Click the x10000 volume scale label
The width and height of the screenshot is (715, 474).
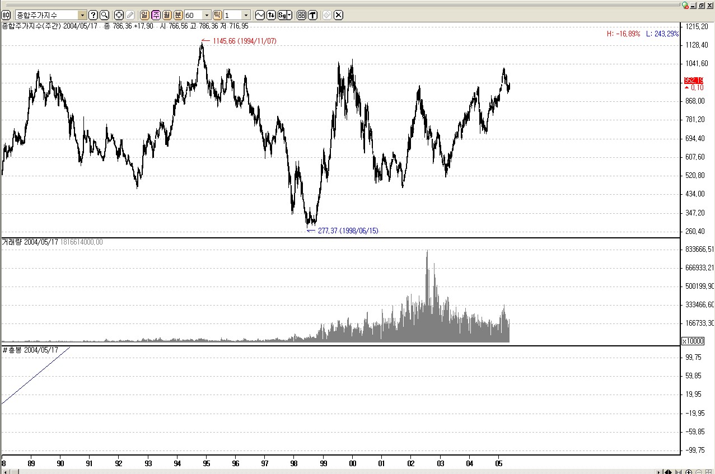[691, 341]
